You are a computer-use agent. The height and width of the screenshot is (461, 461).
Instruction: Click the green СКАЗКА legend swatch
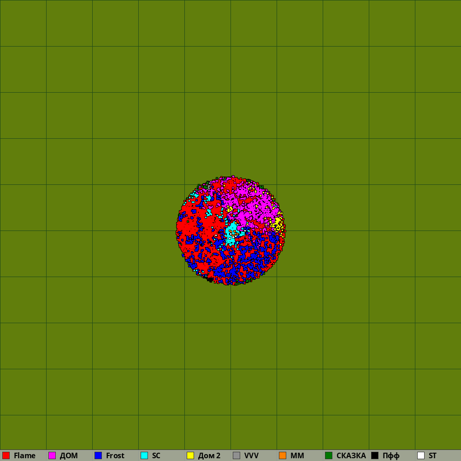point(329,455)
